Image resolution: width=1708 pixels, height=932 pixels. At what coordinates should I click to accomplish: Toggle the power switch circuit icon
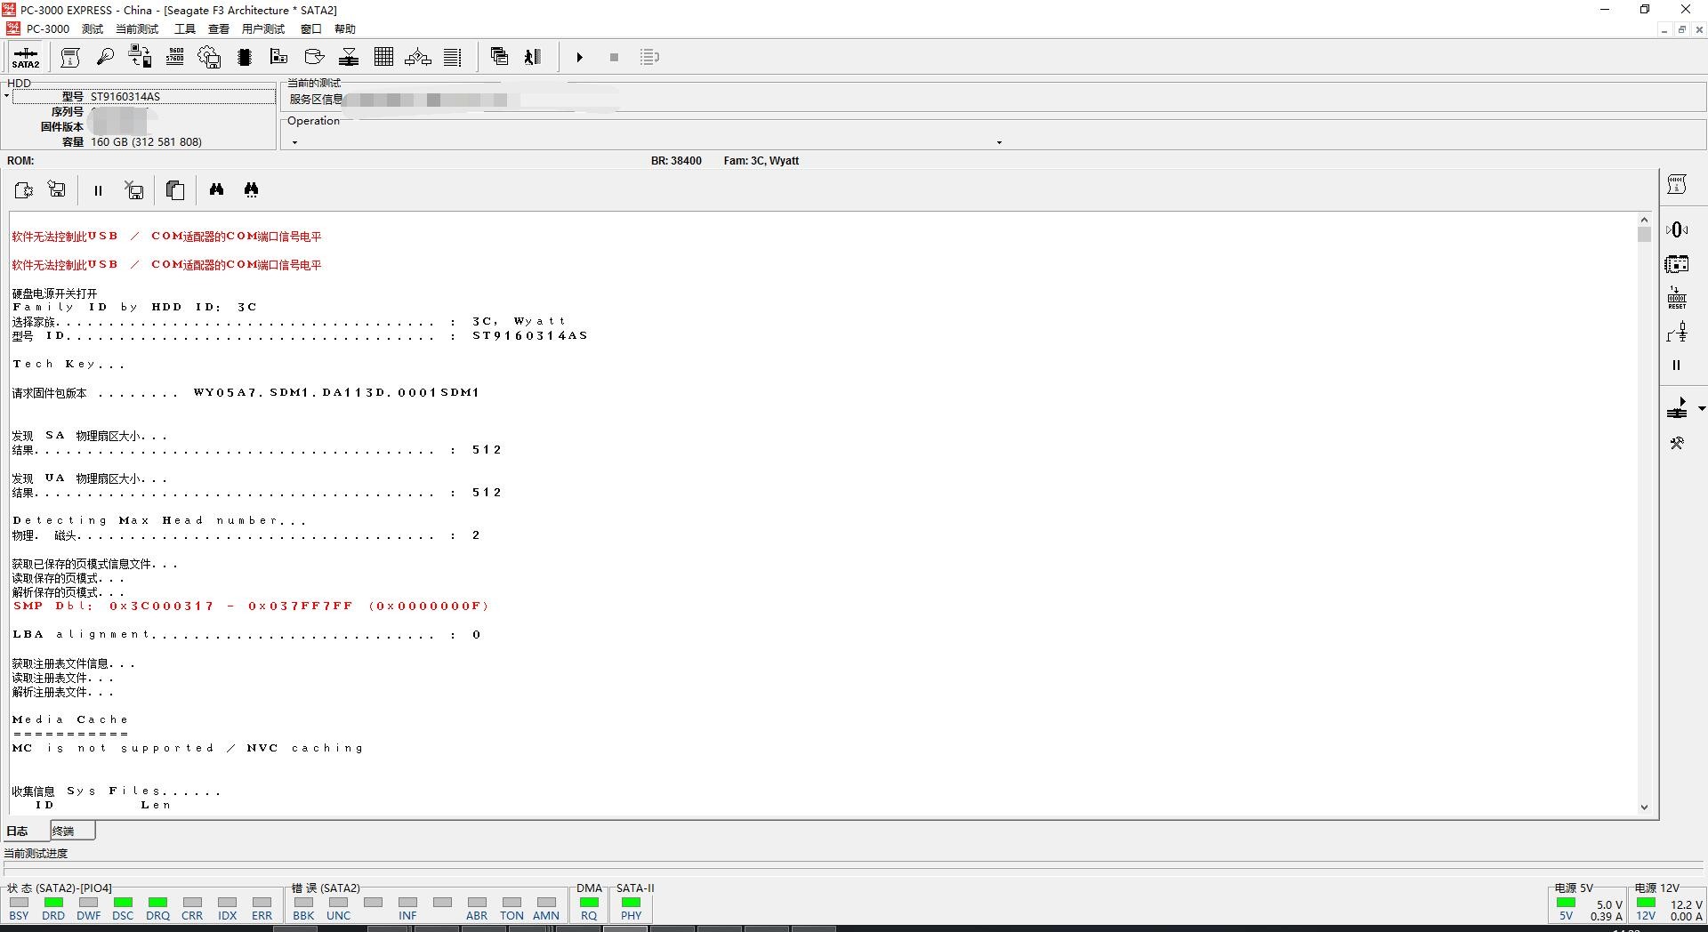[1677, 332]
